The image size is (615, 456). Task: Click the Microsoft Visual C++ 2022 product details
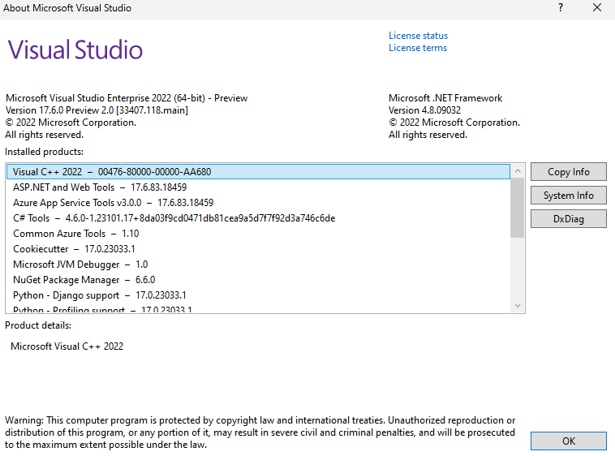click(x=67, y=346)
